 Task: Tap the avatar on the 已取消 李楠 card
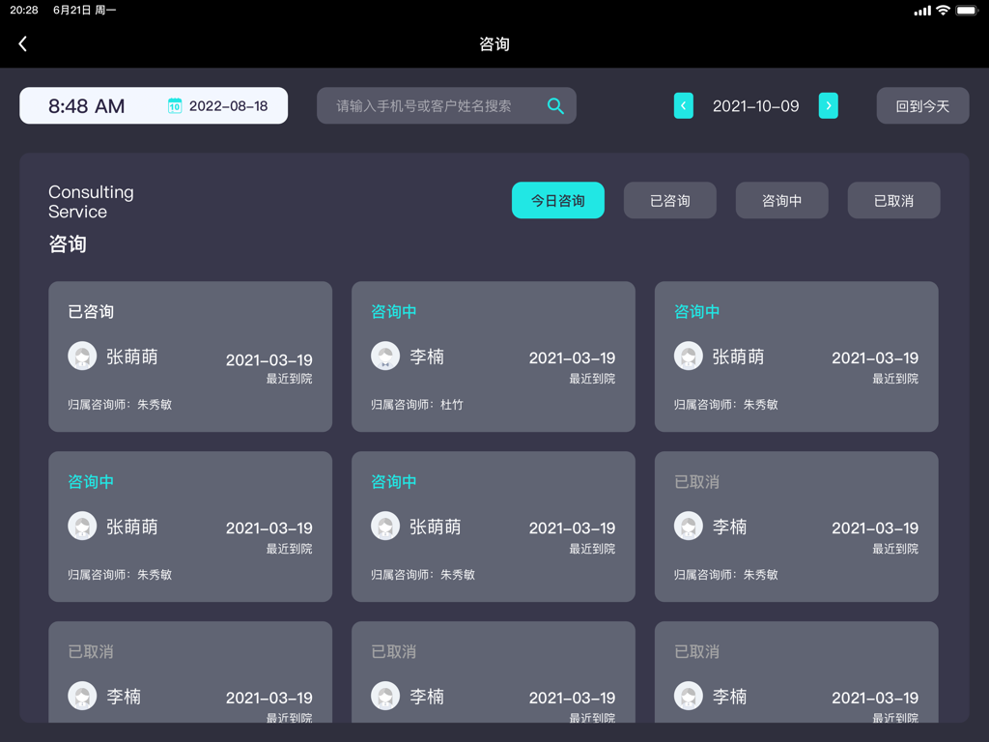pyautogui.click(x=689, y=526)
